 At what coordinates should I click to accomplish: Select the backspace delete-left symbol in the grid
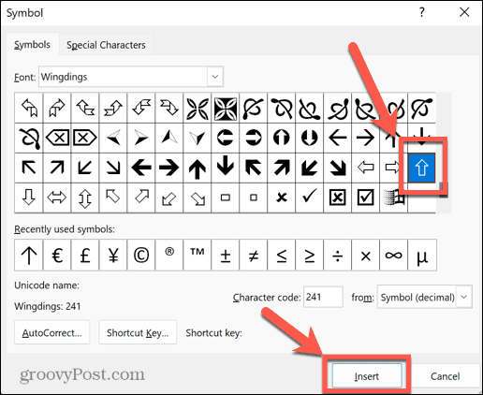[x=57, y=138]
